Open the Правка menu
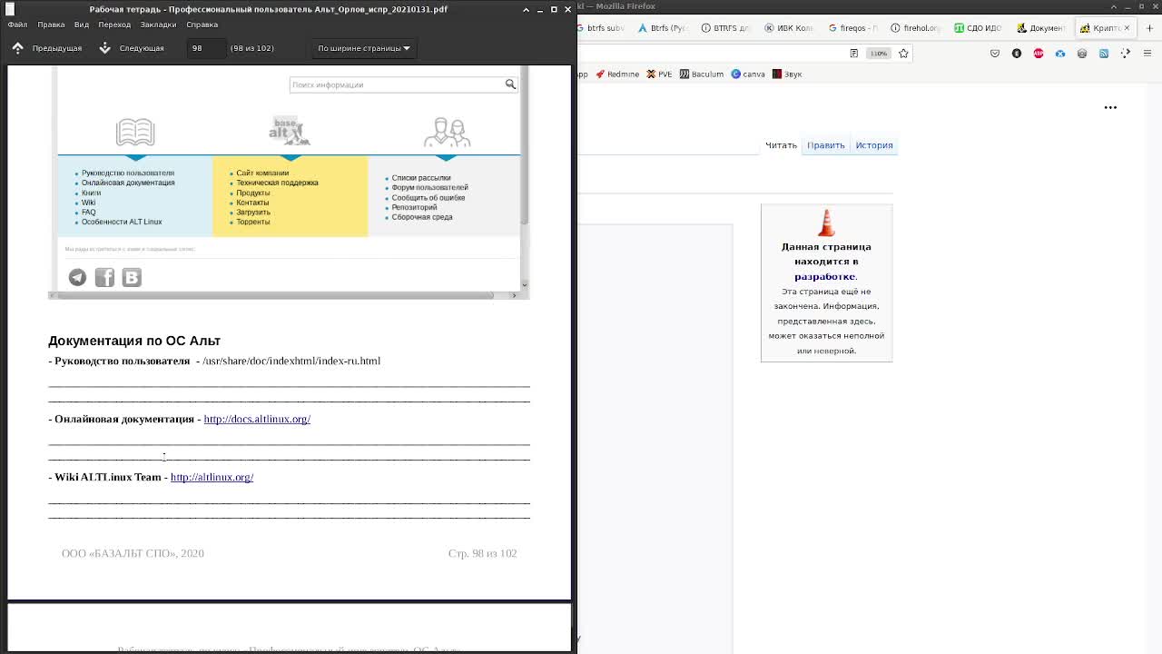This screenshot has height=654, width=1162. pos(51,25)
